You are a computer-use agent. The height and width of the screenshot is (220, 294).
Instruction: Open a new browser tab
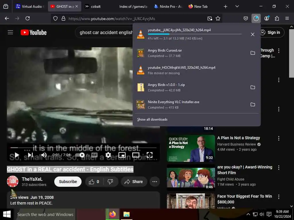pos(226,7)
